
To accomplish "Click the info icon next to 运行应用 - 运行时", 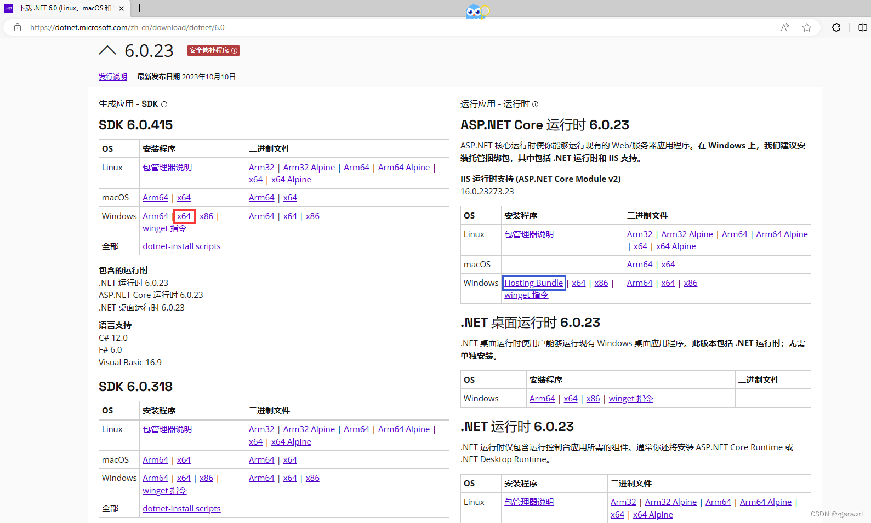I will (536, 104).
